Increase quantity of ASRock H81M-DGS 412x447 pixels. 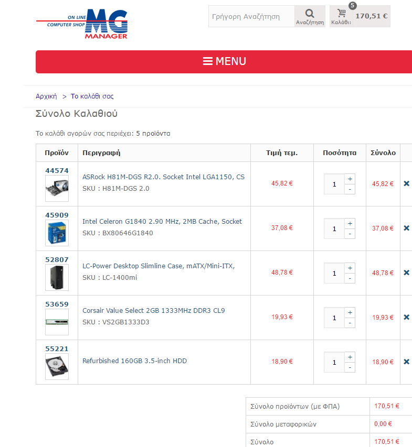click(350, 179)
